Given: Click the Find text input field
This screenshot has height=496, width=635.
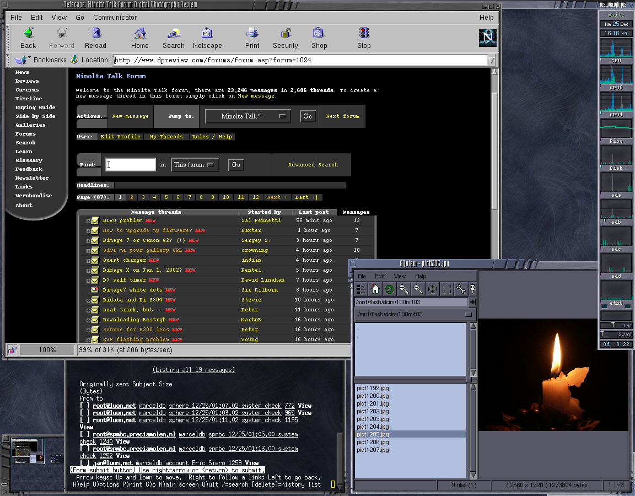Looking at the screenshot, I should [131, 165].
